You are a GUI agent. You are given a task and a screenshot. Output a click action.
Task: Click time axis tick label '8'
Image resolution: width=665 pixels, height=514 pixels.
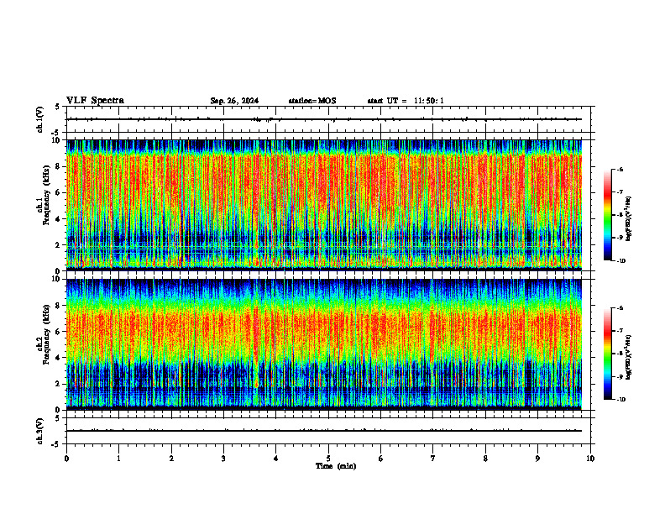coord(485,459)
